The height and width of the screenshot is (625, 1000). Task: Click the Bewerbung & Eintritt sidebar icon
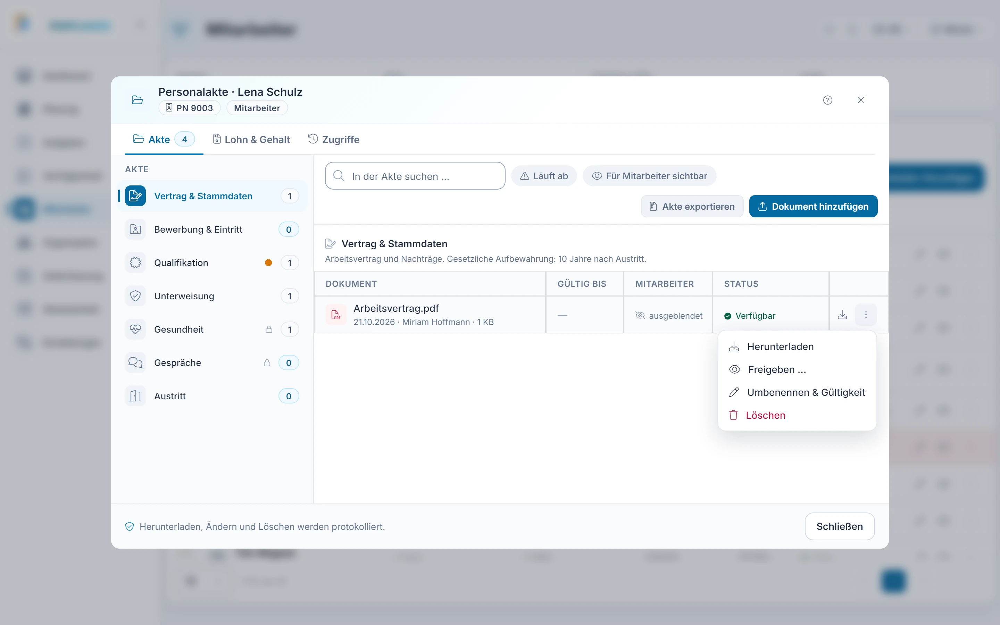click(x=135, y=230)
